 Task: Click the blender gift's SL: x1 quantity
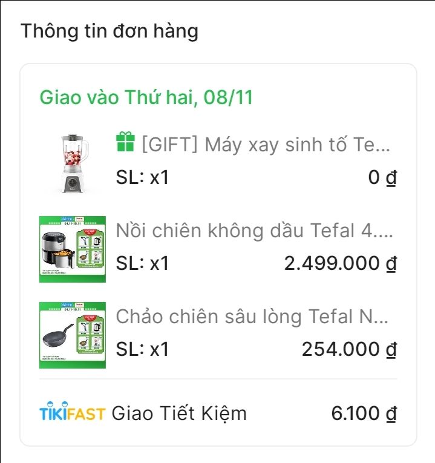[x=142, y=178]
